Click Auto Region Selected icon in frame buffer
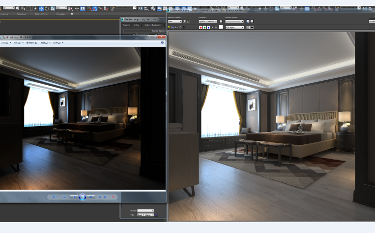Image resolution: width=375 pixels, height=233 pixels. [x=188, y=21]
